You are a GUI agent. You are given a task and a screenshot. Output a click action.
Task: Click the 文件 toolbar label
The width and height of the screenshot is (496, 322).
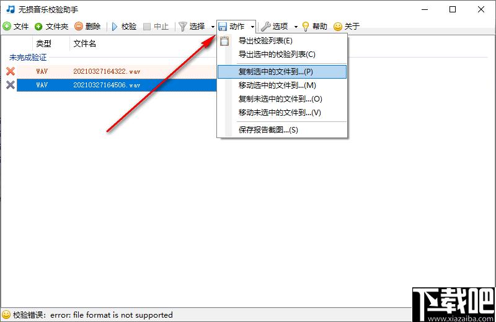(21, 27)
